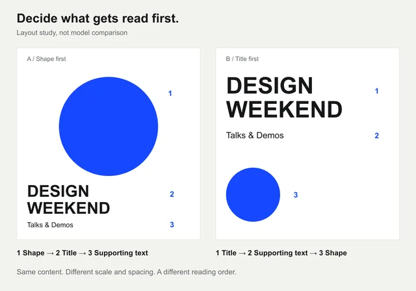416x291 pixels.
Task: Click the 'A / Shape first' label
Action: 46,59
